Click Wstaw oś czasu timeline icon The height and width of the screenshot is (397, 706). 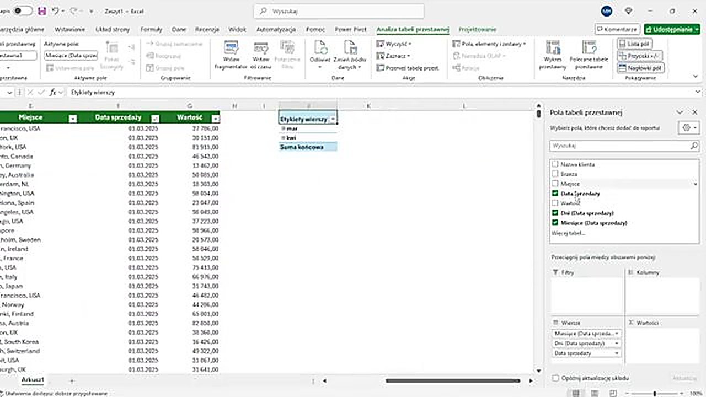[x=260, y=49]
